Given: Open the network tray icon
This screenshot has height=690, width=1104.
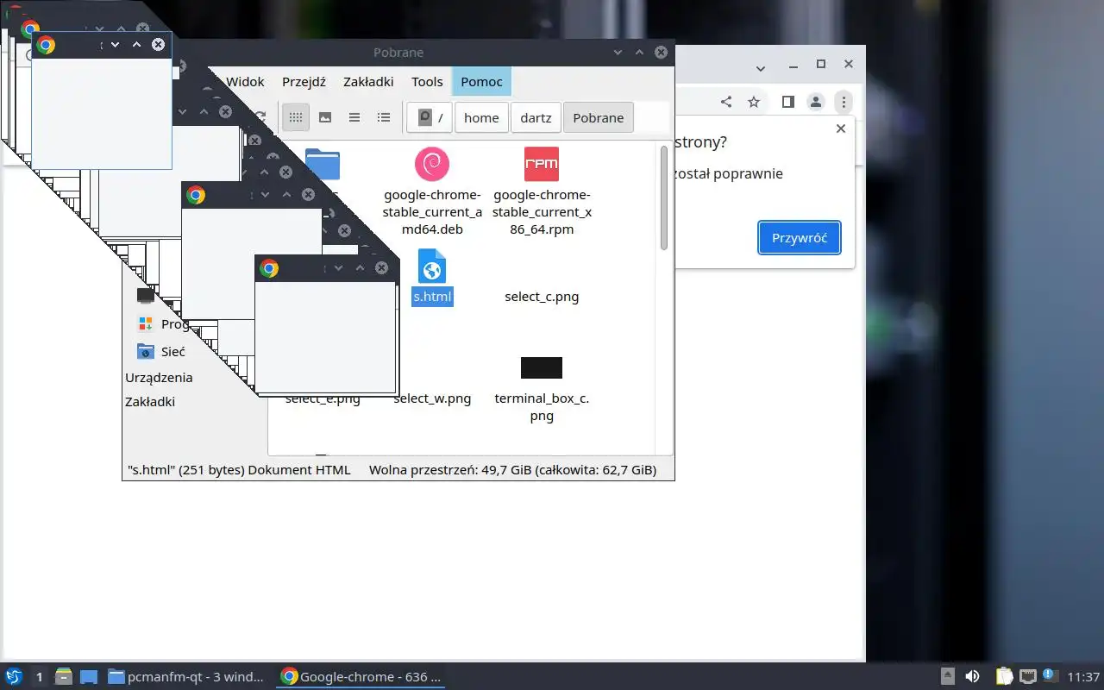Looking at the screenshot, I should coord(1028,676).
